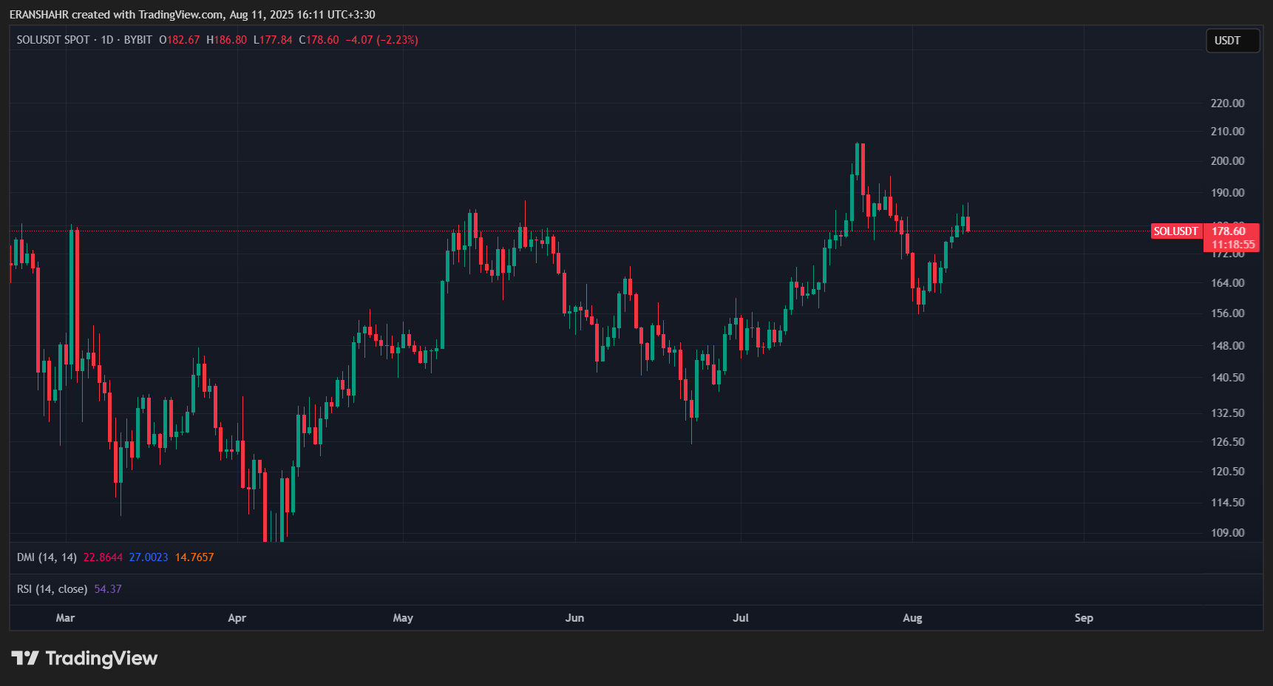Click the May label on time axis
The image size is (1273, 686).
403,618
